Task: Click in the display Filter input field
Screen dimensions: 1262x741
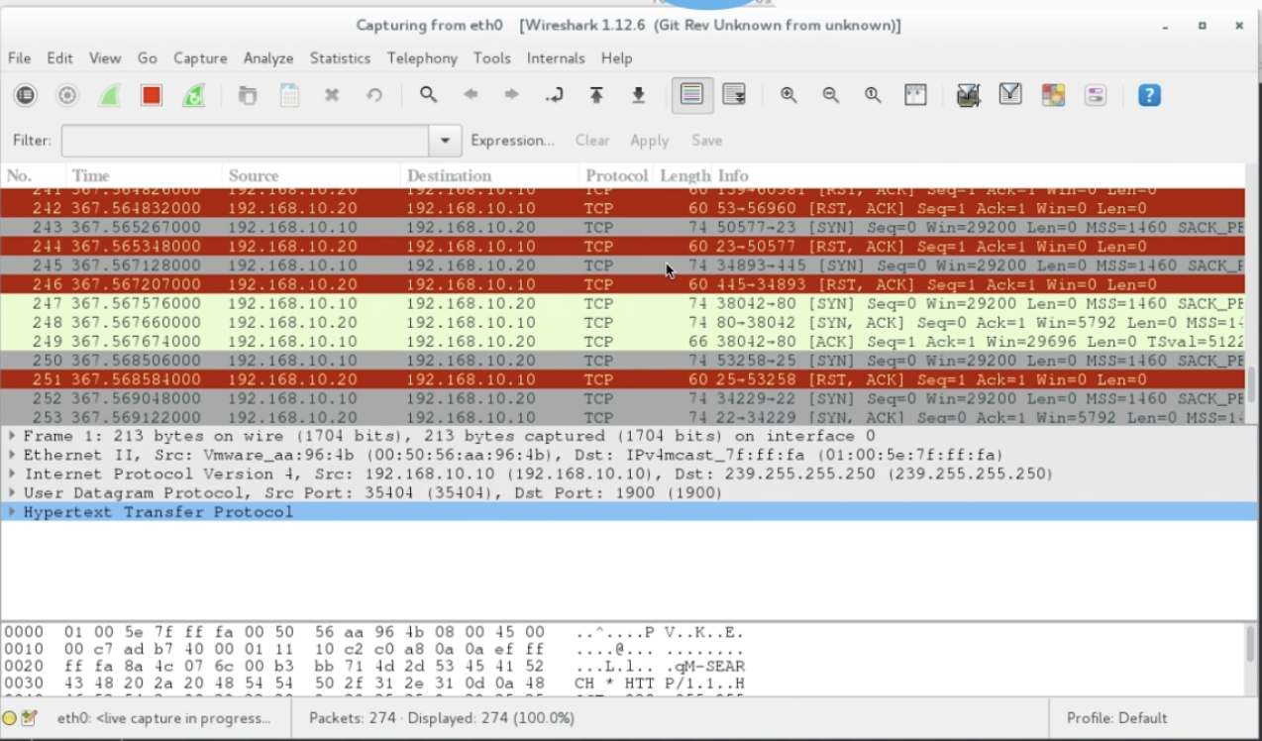Action: [x=246, y=141]
